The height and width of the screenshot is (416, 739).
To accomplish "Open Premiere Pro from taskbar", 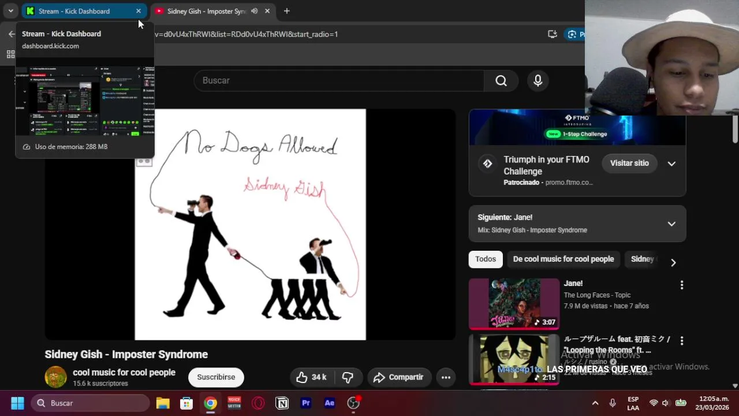I will click(x=306, y=403).
